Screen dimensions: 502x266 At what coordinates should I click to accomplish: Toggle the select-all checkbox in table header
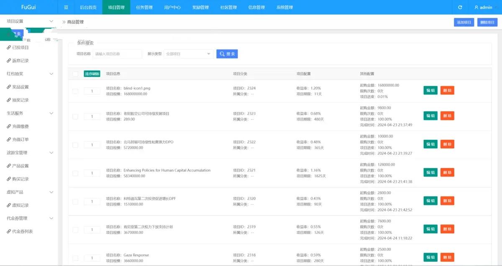pos(75,74)
